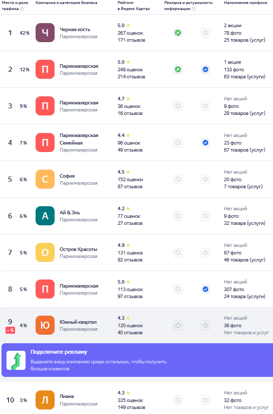Click the green ad icon for Черная кость

coord(178,33)
